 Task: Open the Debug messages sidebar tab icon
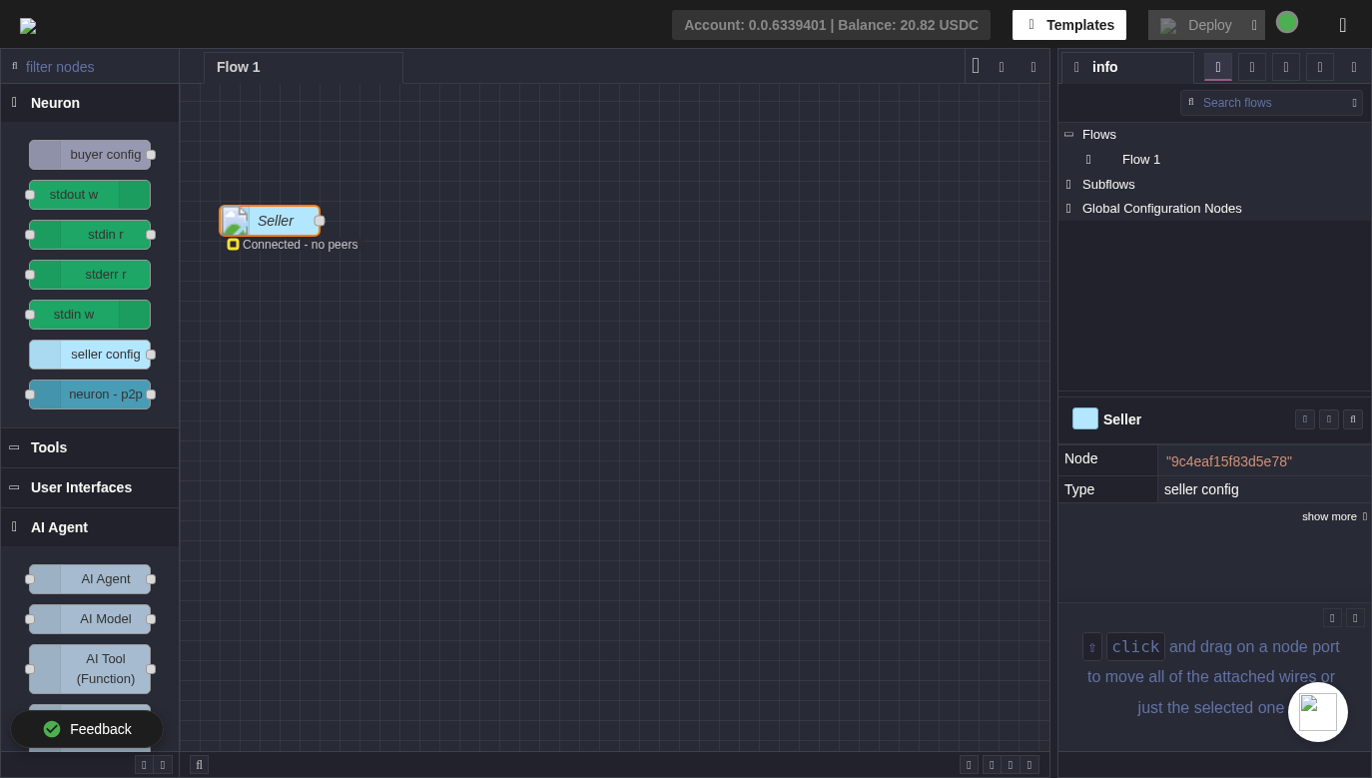pyautogui.click(x=1286, y=67)
